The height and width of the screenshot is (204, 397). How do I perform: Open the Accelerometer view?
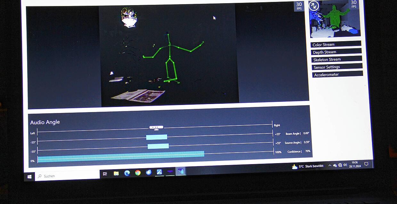point(337,74)
